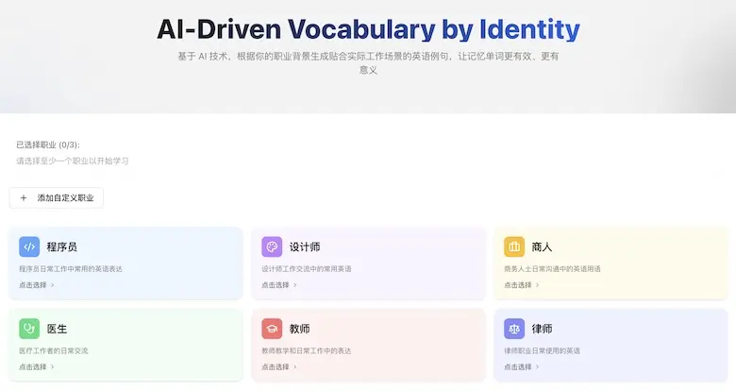Click the programmer code brackets icon
Image resolution: width=736 pixels, height=391 pixels.
(x=29, y=246)
